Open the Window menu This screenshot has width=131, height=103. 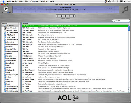[44, 1]
